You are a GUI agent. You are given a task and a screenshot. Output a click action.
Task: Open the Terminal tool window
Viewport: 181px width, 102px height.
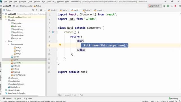point(7,99)
